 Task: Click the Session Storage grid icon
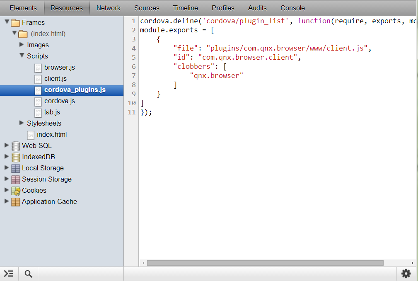click(x=16, y=179)
